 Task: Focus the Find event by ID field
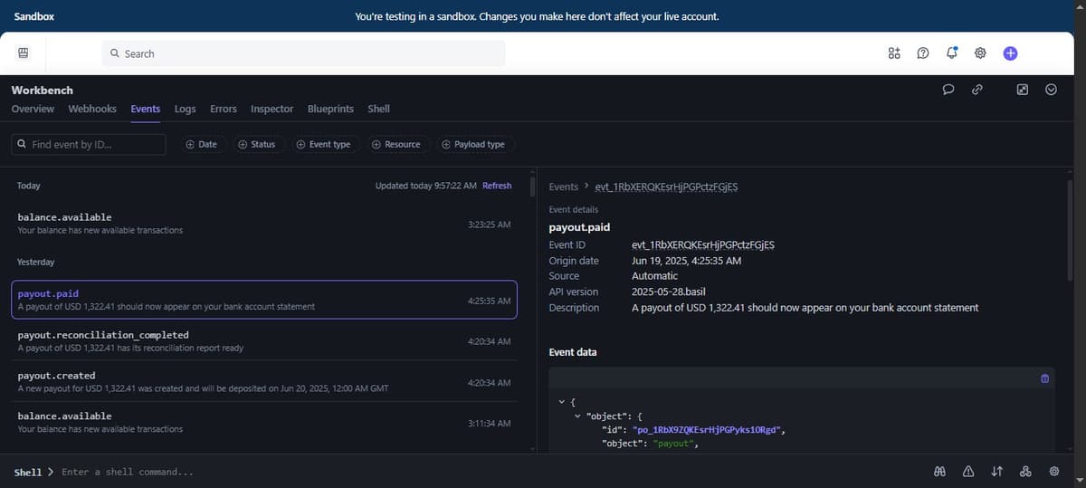coord(89,144)
